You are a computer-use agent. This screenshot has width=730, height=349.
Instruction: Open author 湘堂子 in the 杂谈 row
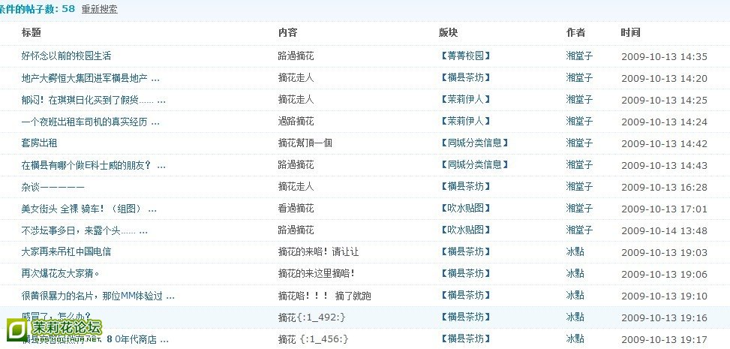[x=579, y=186]
